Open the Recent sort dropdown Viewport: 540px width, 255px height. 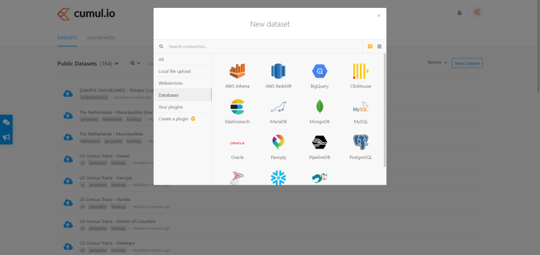[438, 62]
